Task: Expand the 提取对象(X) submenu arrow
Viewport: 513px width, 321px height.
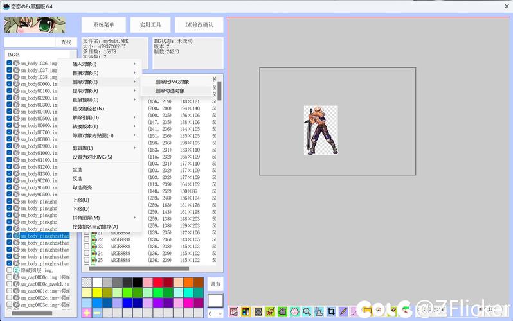Action: (x=134, y=91)
